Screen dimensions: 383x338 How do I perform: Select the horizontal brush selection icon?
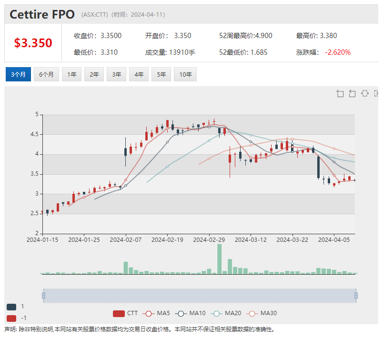pyautogui.click(x=365, y=93)
